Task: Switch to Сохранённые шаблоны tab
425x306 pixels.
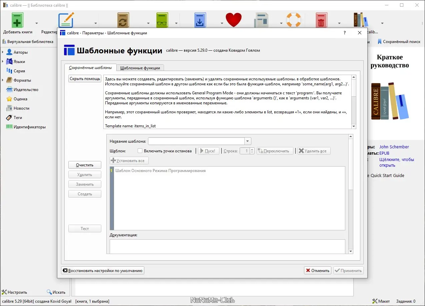Action: click(x=90, y=68)
